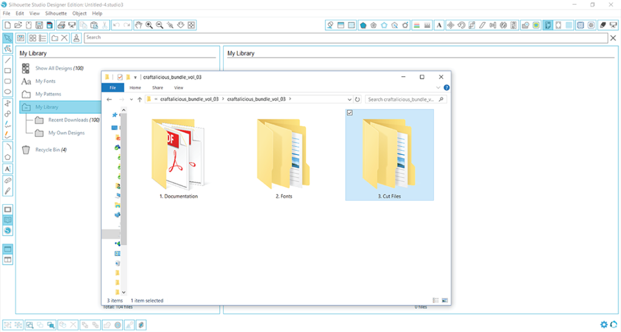Switch library to icon grid view
The height and width of the screenshot is (332, 621).
point(33,38)
